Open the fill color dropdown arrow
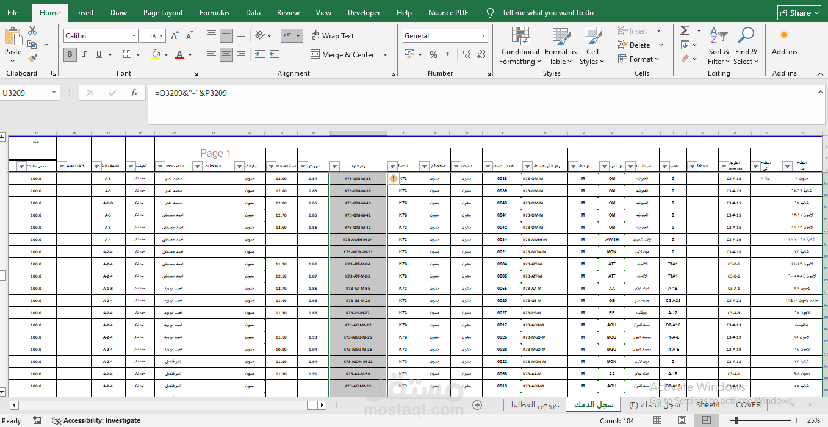 (166, 55)
